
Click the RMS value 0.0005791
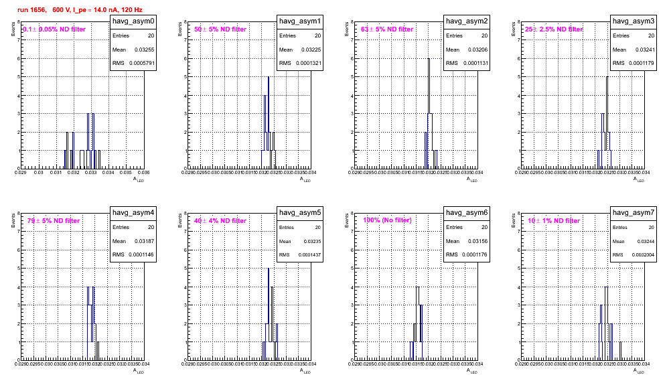pyautogui.click(x=142, y=64)
